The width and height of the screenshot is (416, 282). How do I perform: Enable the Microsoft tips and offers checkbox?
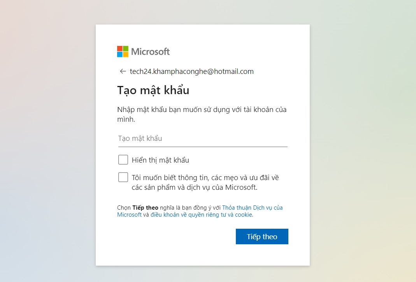[123, 177]
